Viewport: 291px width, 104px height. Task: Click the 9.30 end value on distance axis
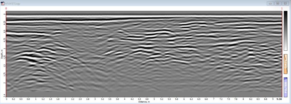point(279,99)
